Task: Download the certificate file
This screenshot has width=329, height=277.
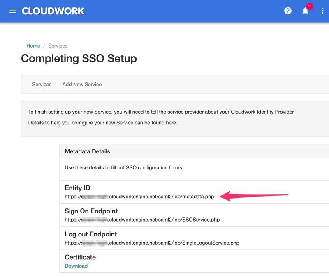Action: (x=76, y=266)
